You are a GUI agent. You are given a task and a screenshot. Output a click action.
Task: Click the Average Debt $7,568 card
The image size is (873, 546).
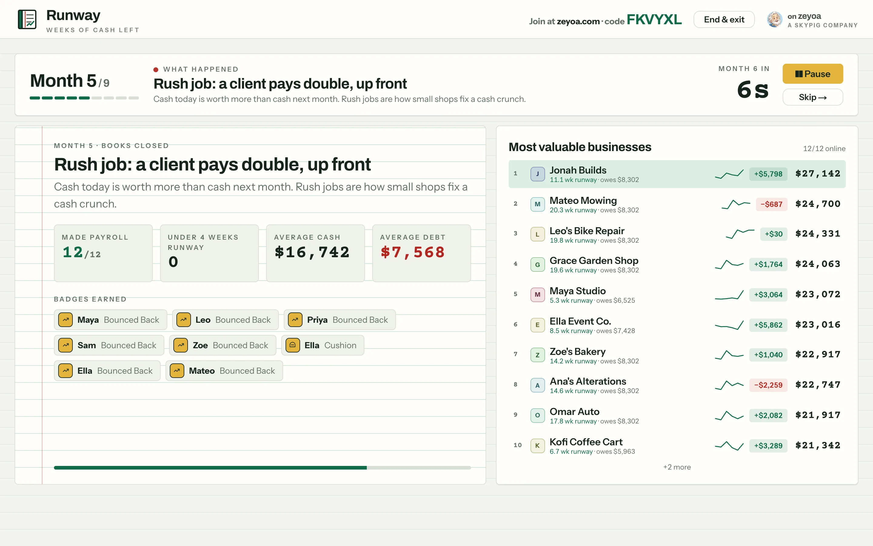[421, 253]
